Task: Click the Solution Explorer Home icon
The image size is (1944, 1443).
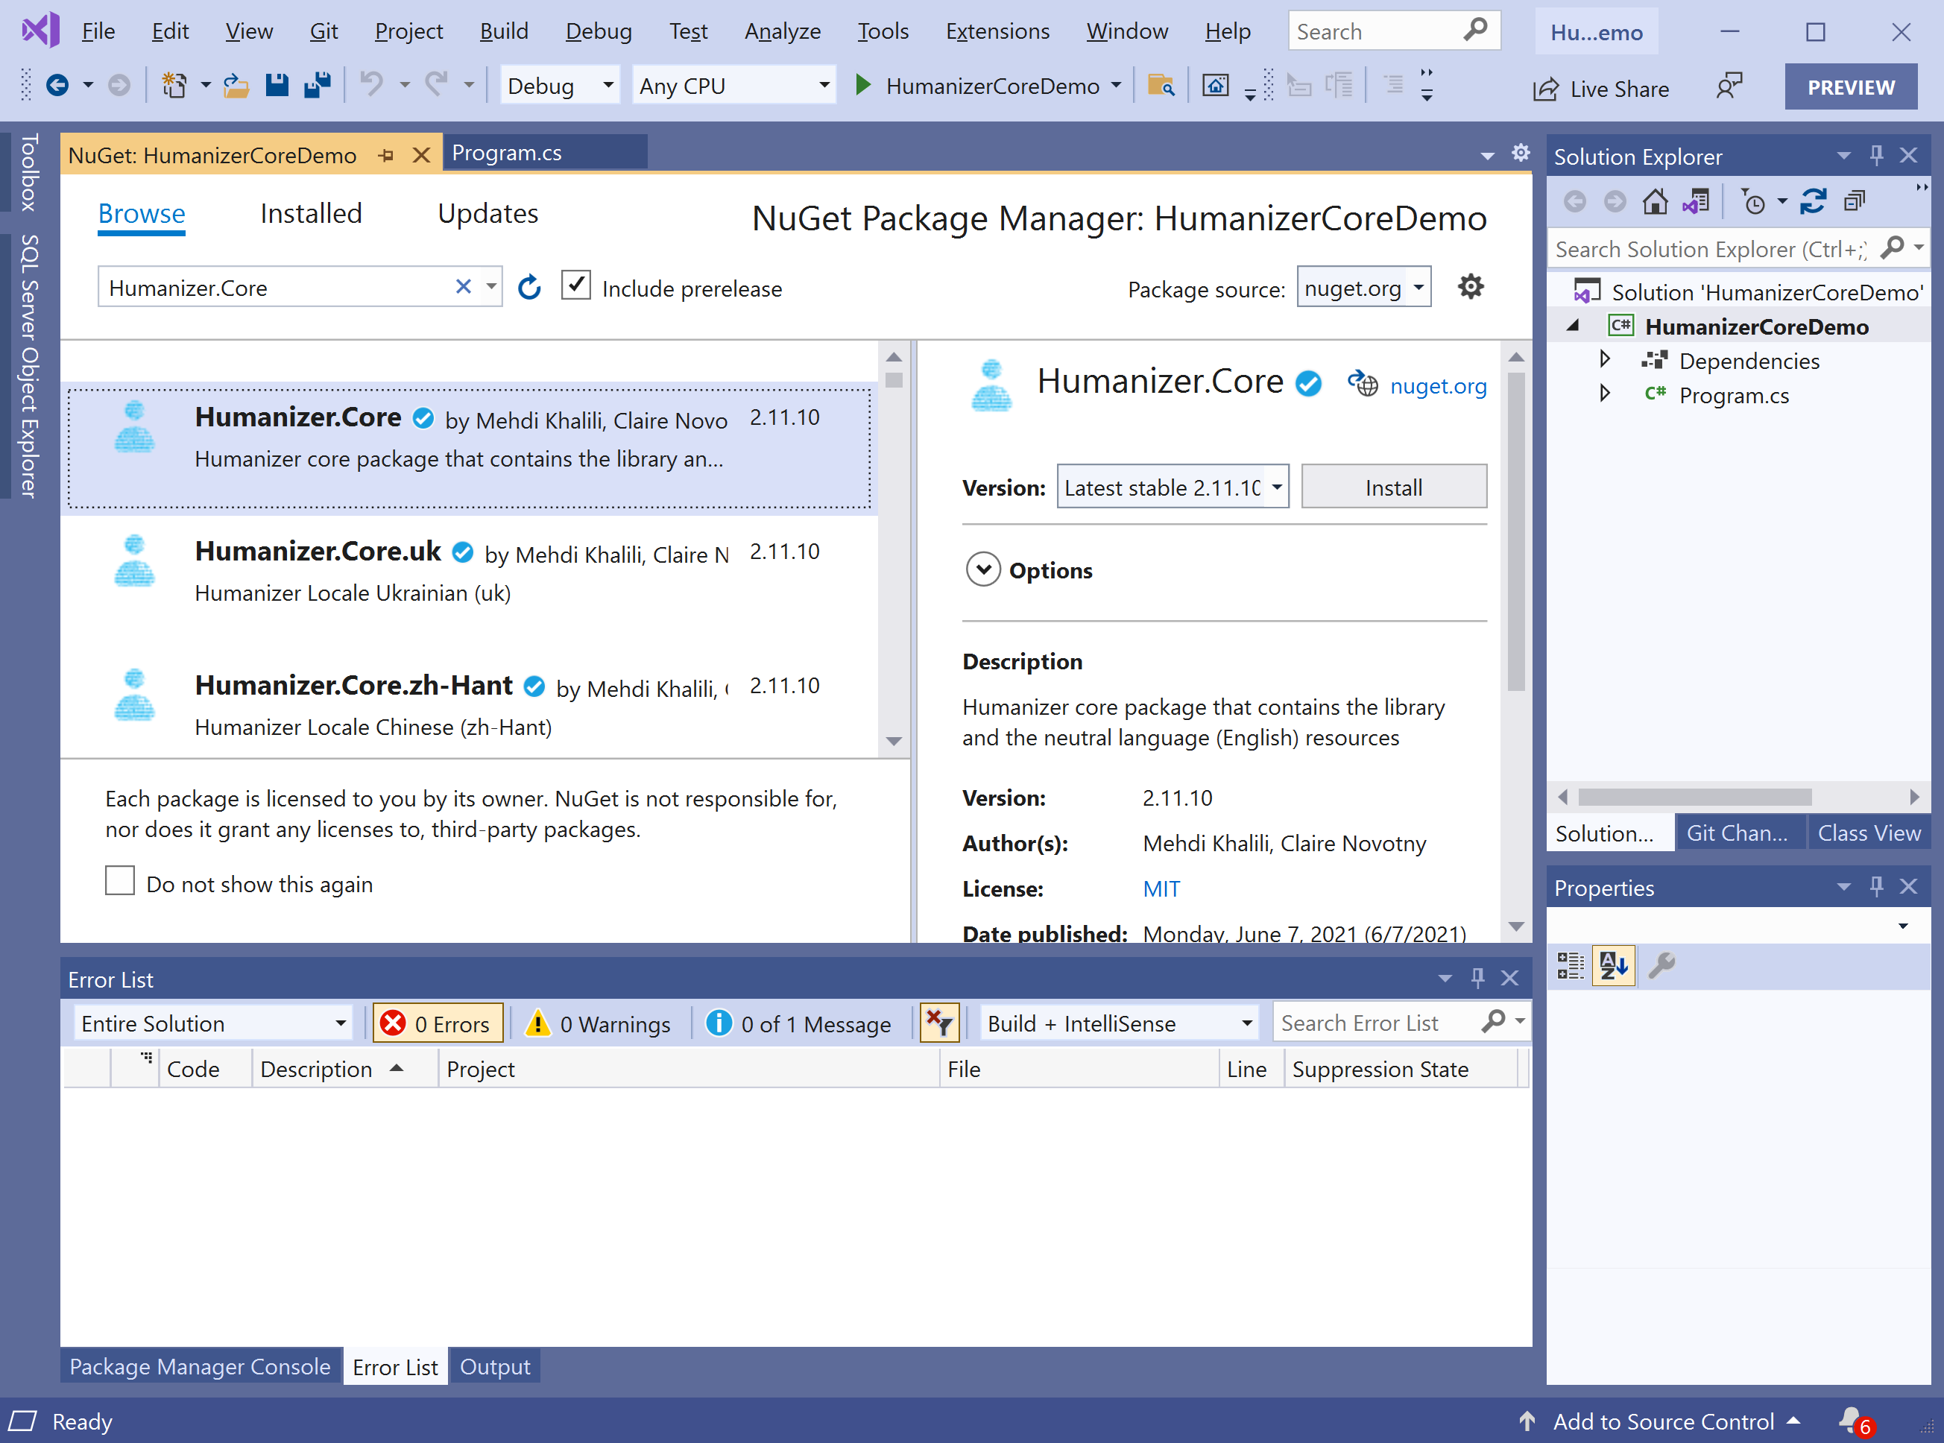Action: (1654, 203)
